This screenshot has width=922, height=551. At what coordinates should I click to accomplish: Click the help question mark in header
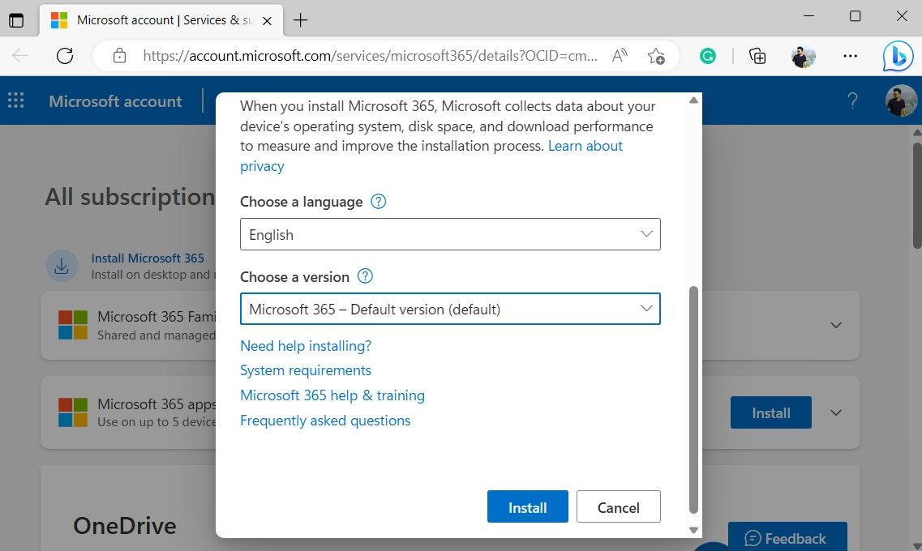tap(852, 100)
